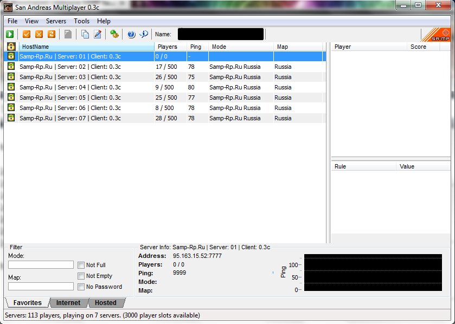Open the File menu
Image resolution: width=455 pixels, height=324 pixels.
coord(12,21)
